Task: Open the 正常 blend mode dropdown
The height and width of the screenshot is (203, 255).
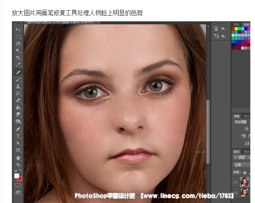Action: [x=241, y=165]
